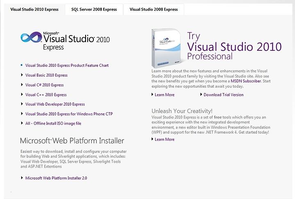
Task: Click the arrow beside Download Trial Version
Action: 201,95
